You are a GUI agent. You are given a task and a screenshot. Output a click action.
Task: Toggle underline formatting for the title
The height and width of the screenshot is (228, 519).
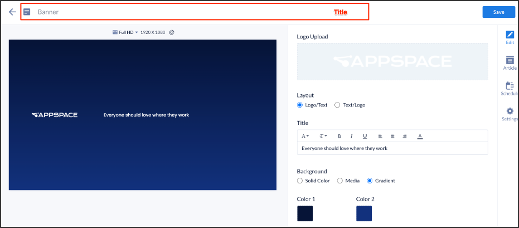point(365,136)
